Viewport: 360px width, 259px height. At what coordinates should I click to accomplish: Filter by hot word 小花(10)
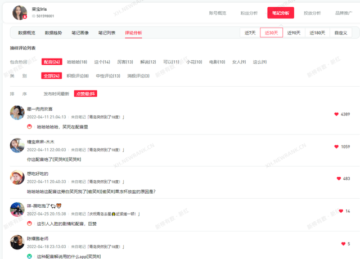(194, 62)
